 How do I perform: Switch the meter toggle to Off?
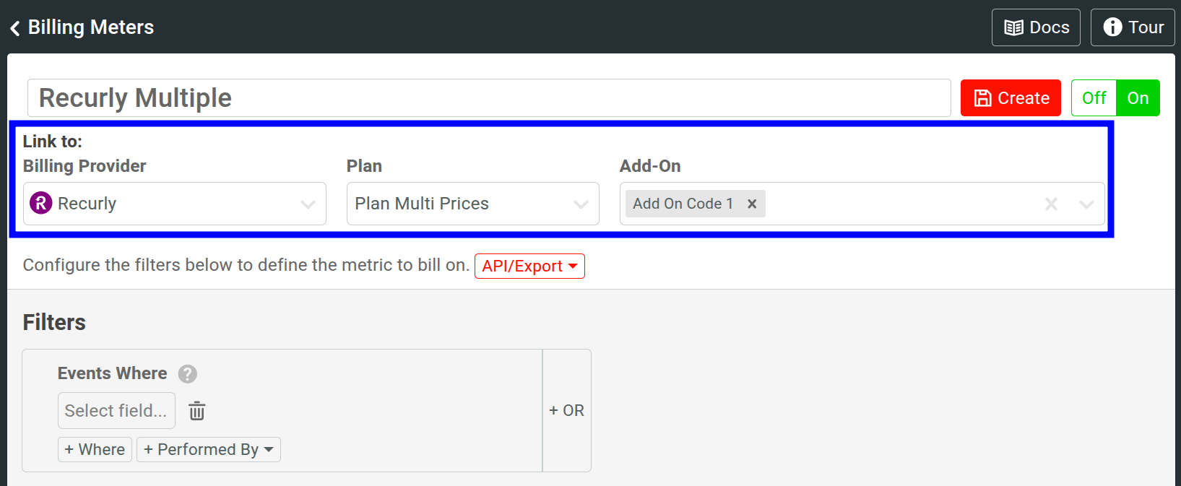(x=1094, y=98)
